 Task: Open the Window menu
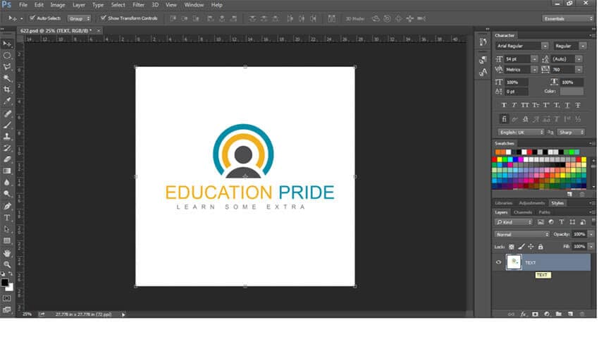pos(194,5)
